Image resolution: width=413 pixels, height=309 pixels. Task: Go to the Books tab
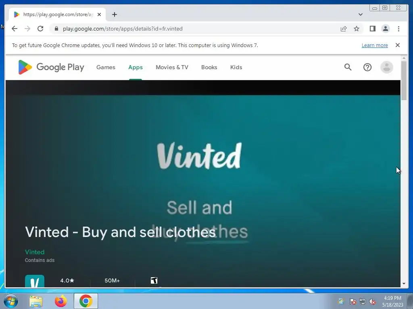[x=209, y=67]
